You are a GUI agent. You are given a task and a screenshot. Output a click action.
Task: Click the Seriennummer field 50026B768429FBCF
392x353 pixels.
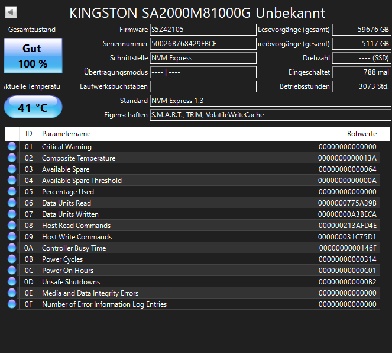click(203, 44)
